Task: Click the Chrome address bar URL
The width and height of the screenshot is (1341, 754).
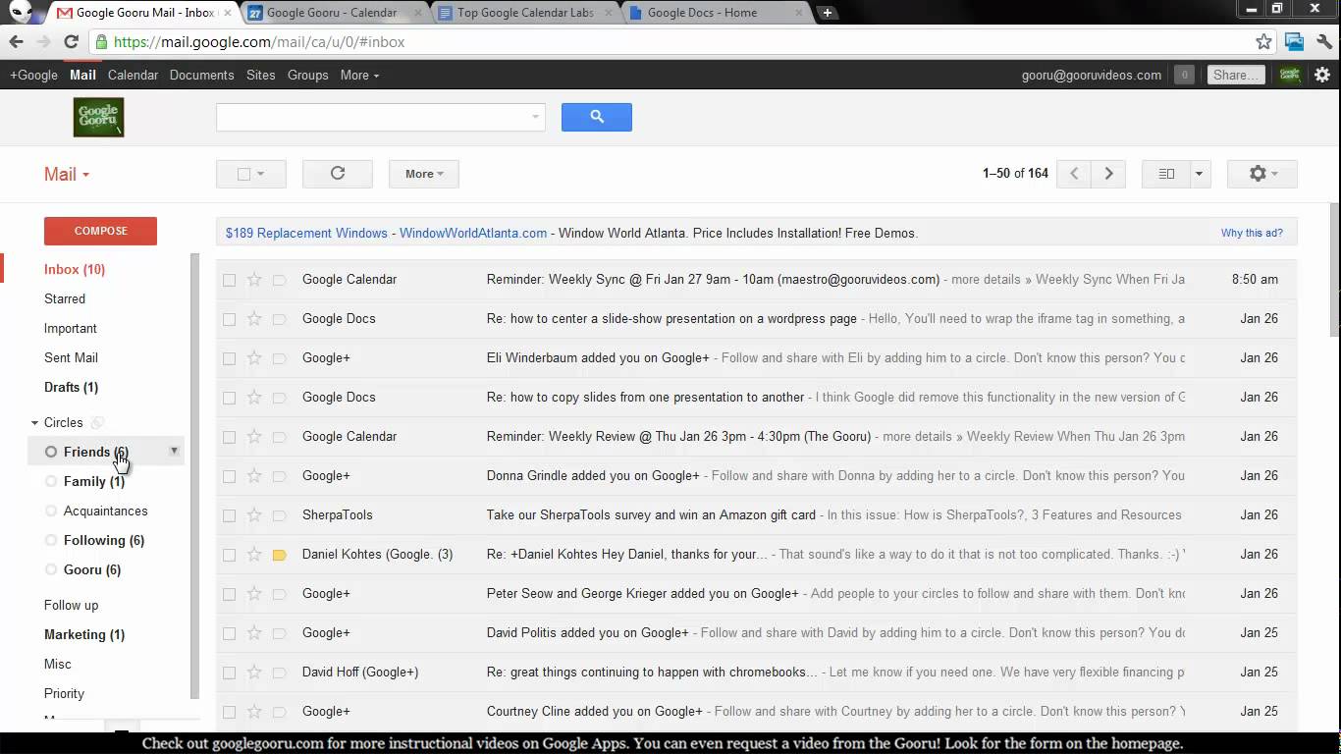Action: pos(259,42)
